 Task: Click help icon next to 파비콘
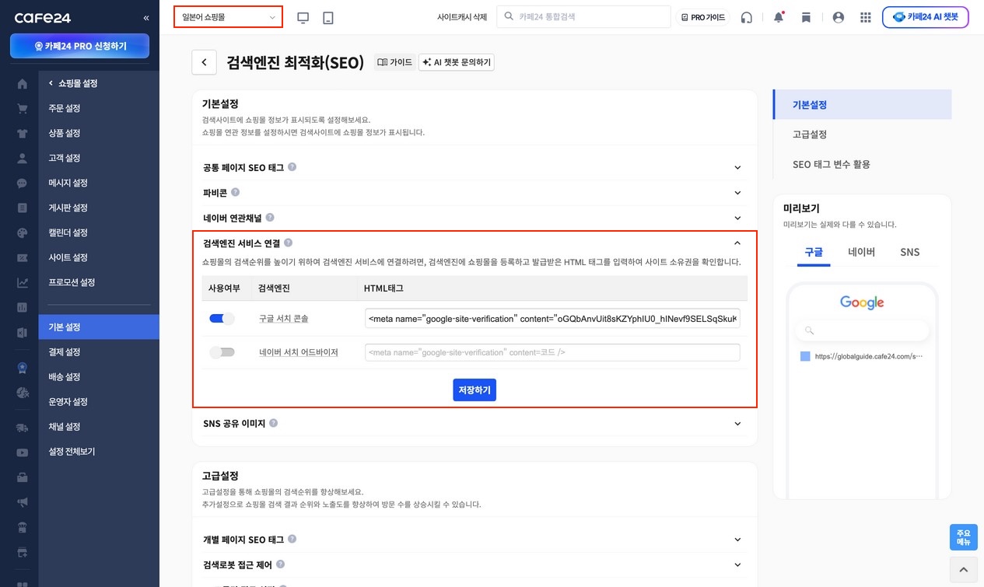pyautogui.click(x=235, y=192)
